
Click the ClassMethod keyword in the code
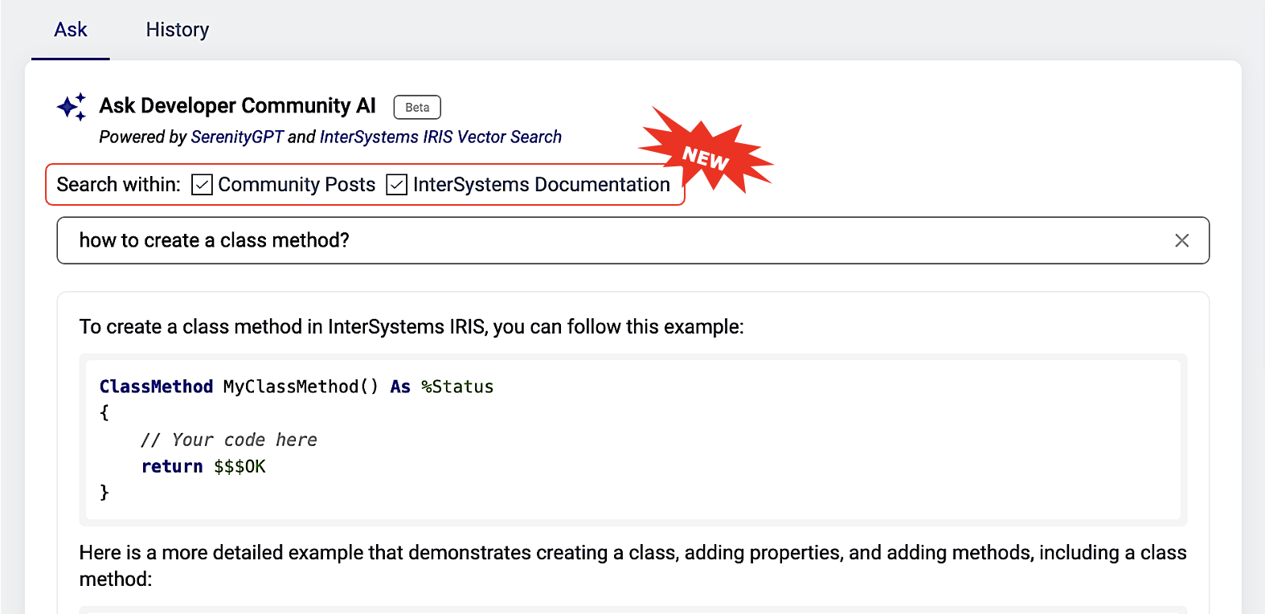pyautogui.click(x=156, y=387)
